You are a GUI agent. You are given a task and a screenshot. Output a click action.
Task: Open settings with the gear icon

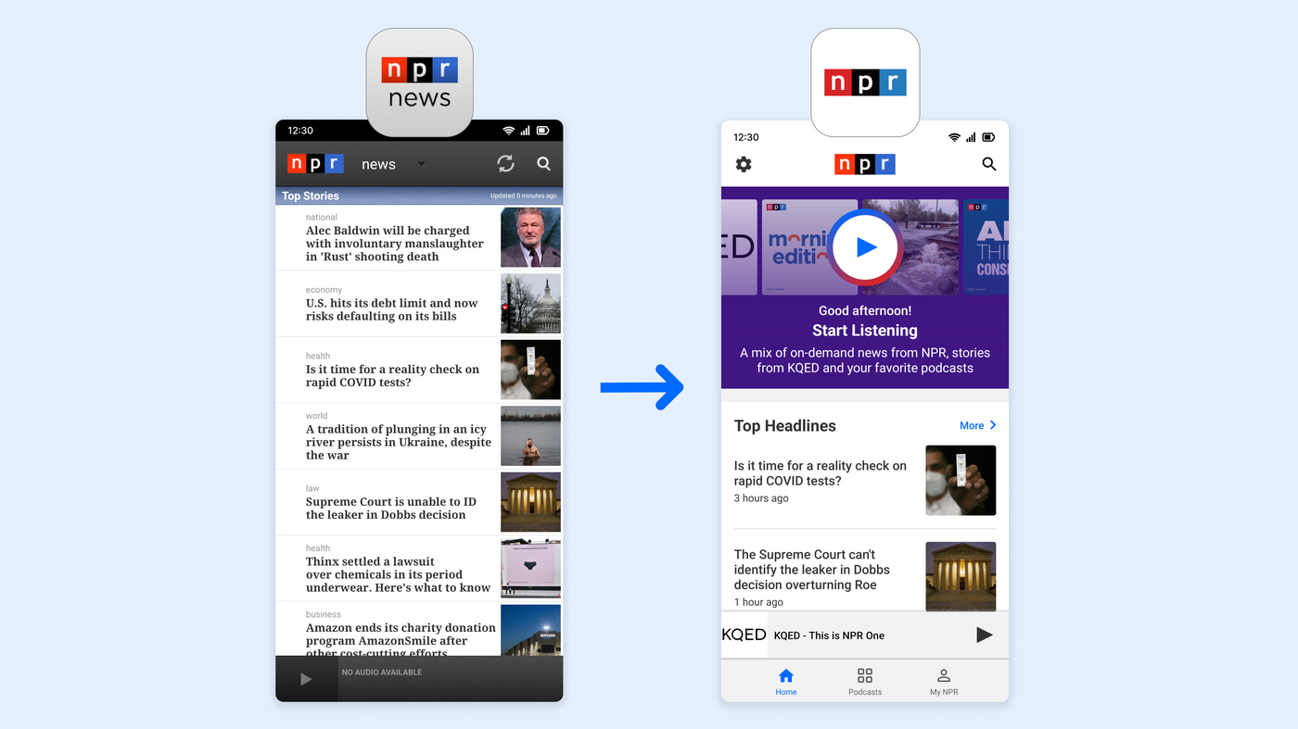(743, 163)
